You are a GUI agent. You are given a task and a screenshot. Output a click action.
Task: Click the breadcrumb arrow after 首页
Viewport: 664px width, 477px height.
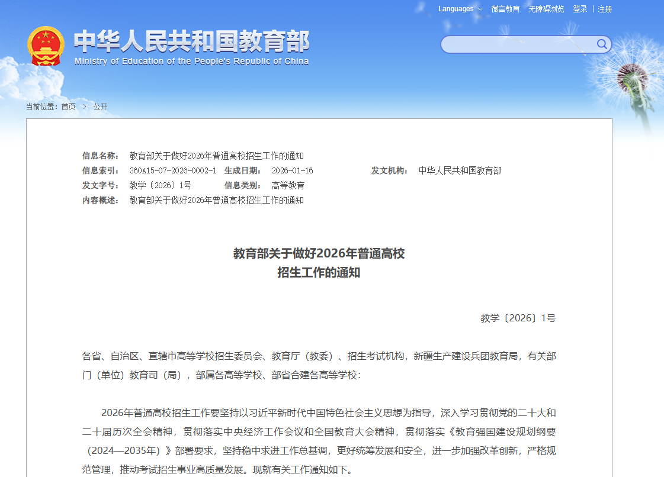coord(85,107)
